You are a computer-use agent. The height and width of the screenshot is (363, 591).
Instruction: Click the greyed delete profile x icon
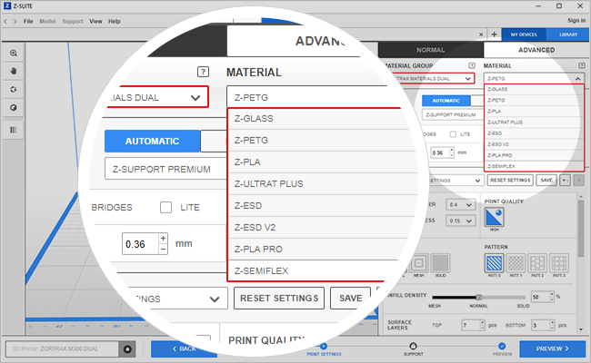click(579, 181)
